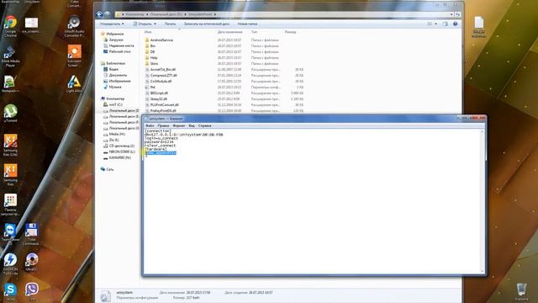Launch uTorrent desktop shortcut
Image resolution: width=538 pixels, height=303 pixels.
point(10,114)
